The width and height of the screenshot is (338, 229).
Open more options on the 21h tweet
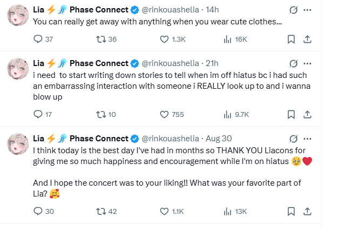[x=307, y=63]
